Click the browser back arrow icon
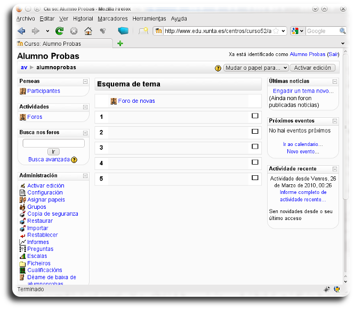354x309 pixels. (x=21, y=31)
